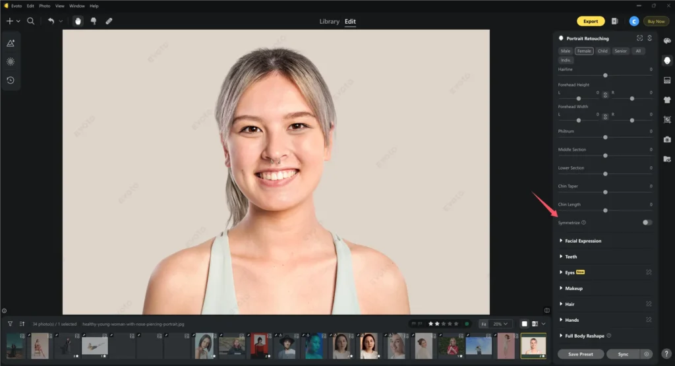
Task: Open the Color Adjustments palette icon
Action: 667,41
